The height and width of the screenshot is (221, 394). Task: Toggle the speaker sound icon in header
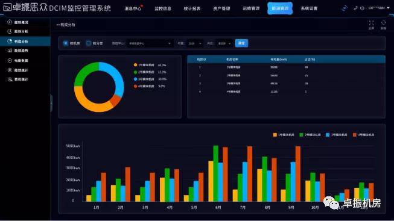click(362, 8)
